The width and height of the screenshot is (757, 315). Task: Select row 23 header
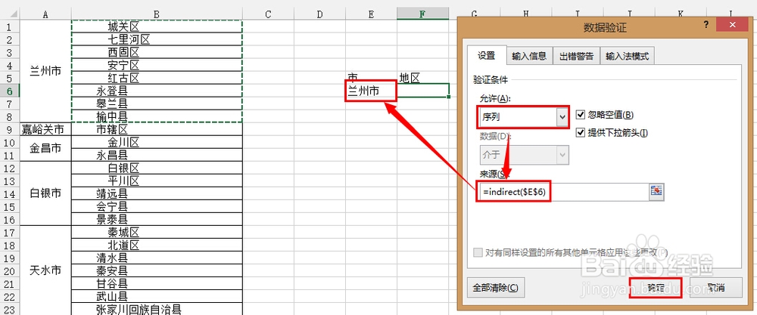[x=10, y=309]
